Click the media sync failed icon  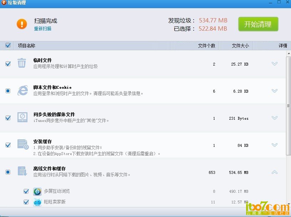click(x=22, y=117)
